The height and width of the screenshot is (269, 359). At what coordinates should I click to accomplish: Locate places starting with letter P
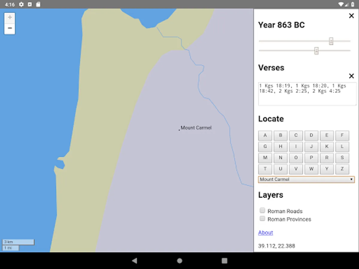311,158
